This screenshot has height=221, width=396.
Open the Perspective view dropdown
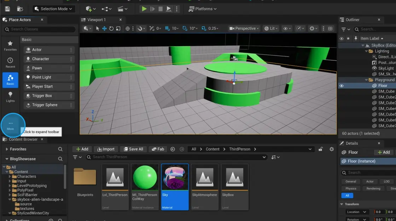pyautogui.click(x=244, y=29)
